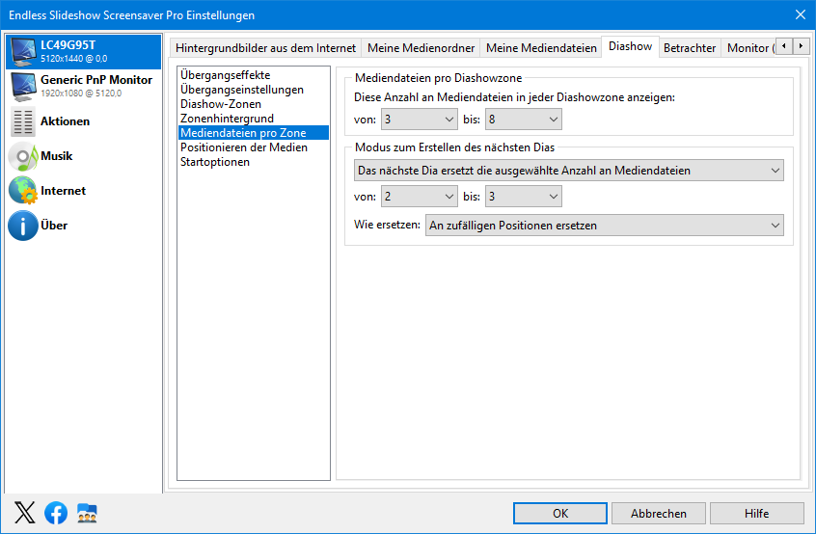Image resolution: width=816 pixels, height=534 pixels.
Task: Select Mediendateien pro Zone entry
Action: coord(254,133)
